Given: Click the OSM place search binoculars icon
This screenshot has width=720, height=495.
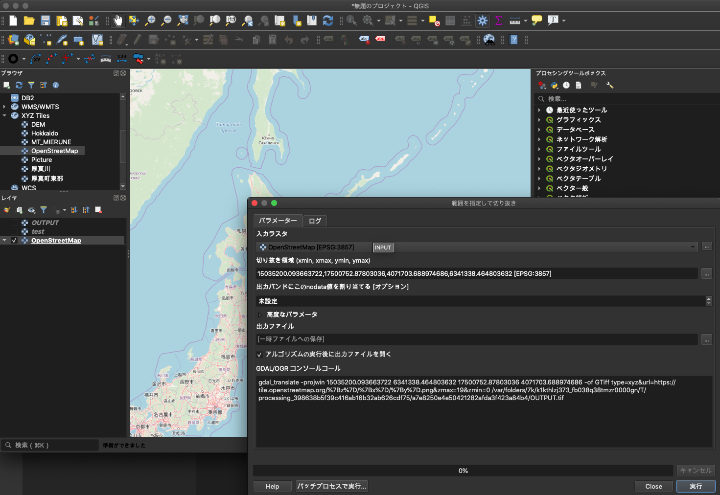Looking at the screenshot, I should coord(489,40).
